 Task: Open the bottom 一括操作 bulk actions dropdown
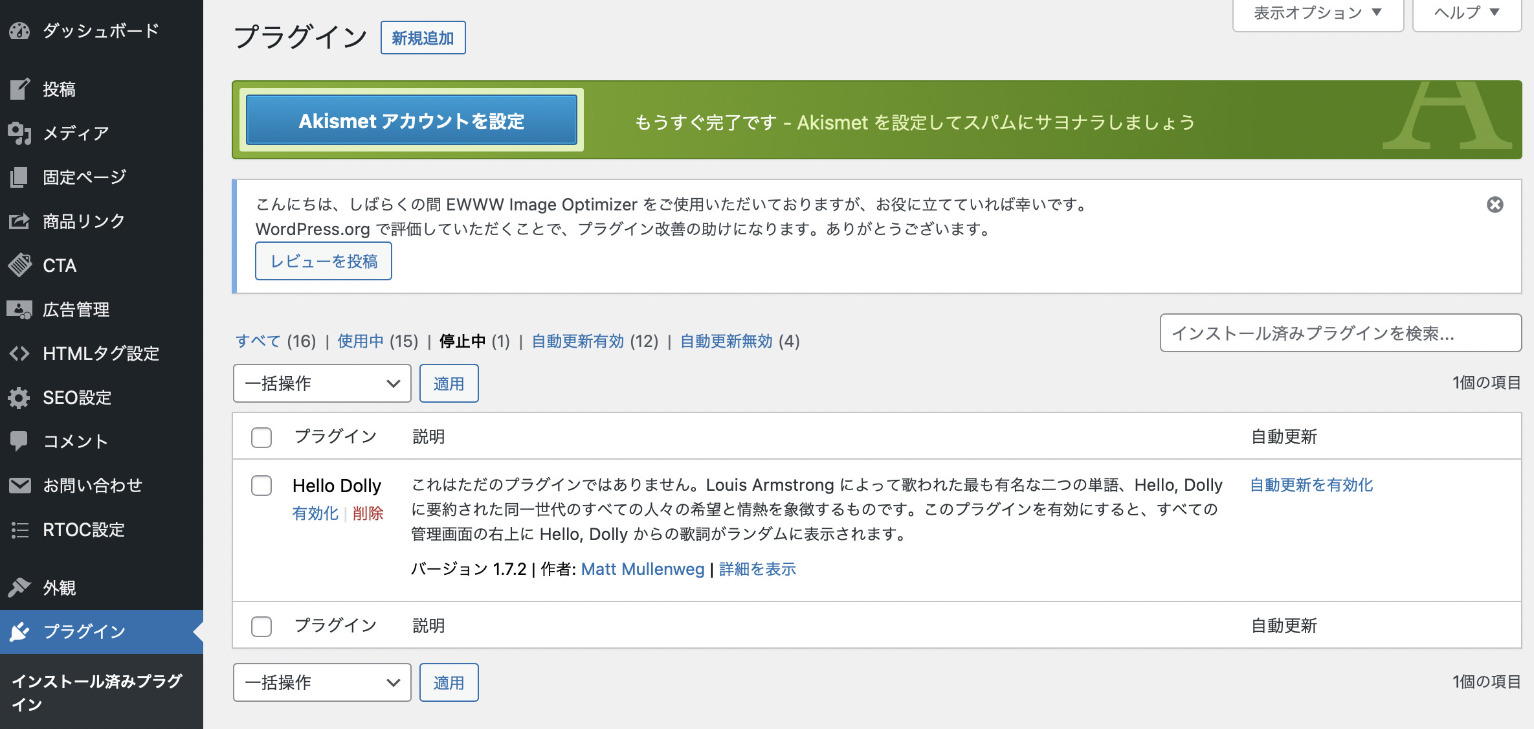click(322, 682)
